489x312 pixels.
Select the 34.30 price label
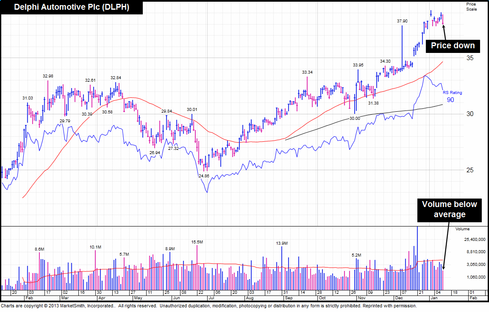(x=385, y=61)
